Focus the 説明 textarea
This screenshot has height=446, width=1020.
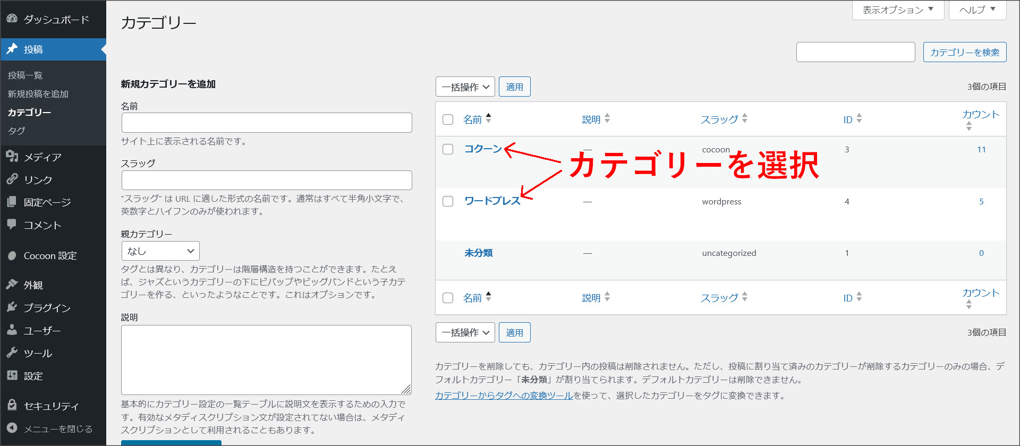click(x=267, y=360)
